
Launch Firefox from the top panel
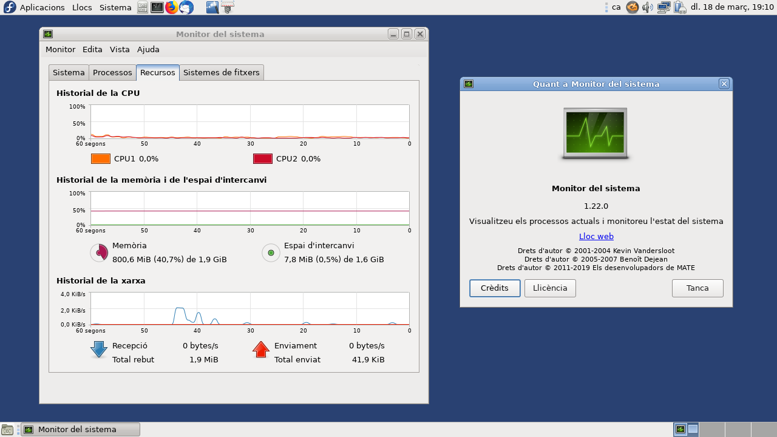[172, 7]
